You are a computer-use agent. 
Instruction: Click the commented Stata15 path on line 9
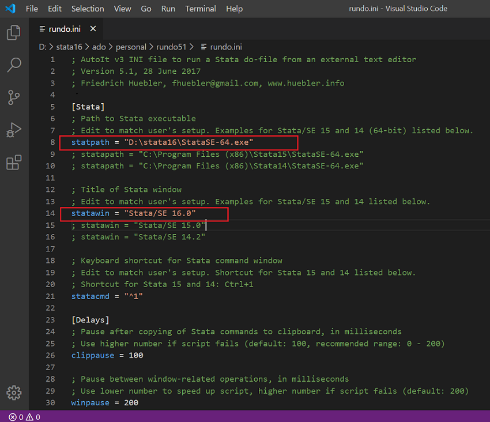coord(217,154)
